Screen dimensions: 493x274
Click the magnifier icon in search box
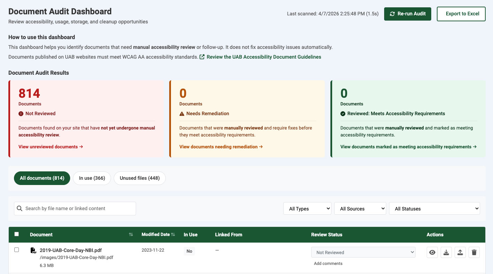[x=20, y=208]
